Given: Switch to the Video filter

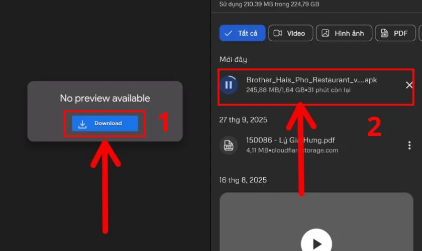Looking at the screenshot, I should [290, 33].
